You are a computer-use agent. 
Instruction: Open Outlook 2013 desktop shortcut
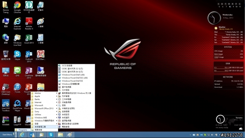[x=29, y=56]
